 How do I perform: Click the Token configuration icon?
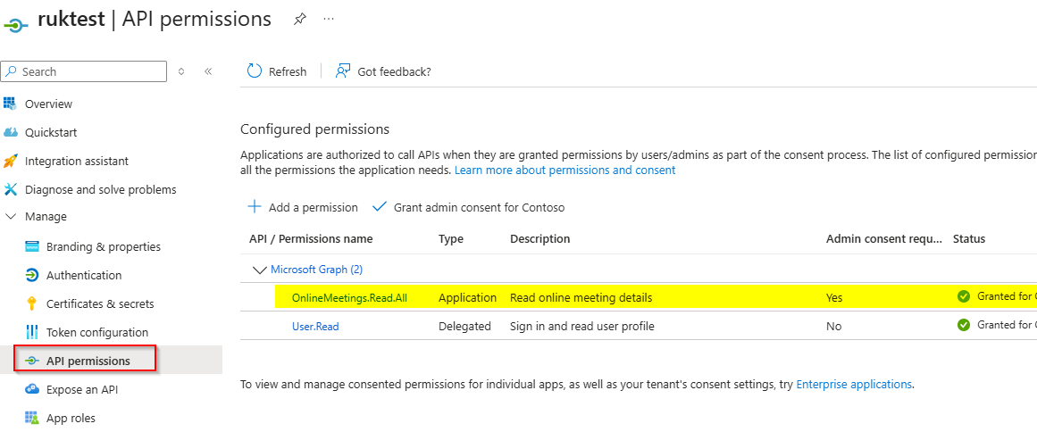[x=32, y=332]
